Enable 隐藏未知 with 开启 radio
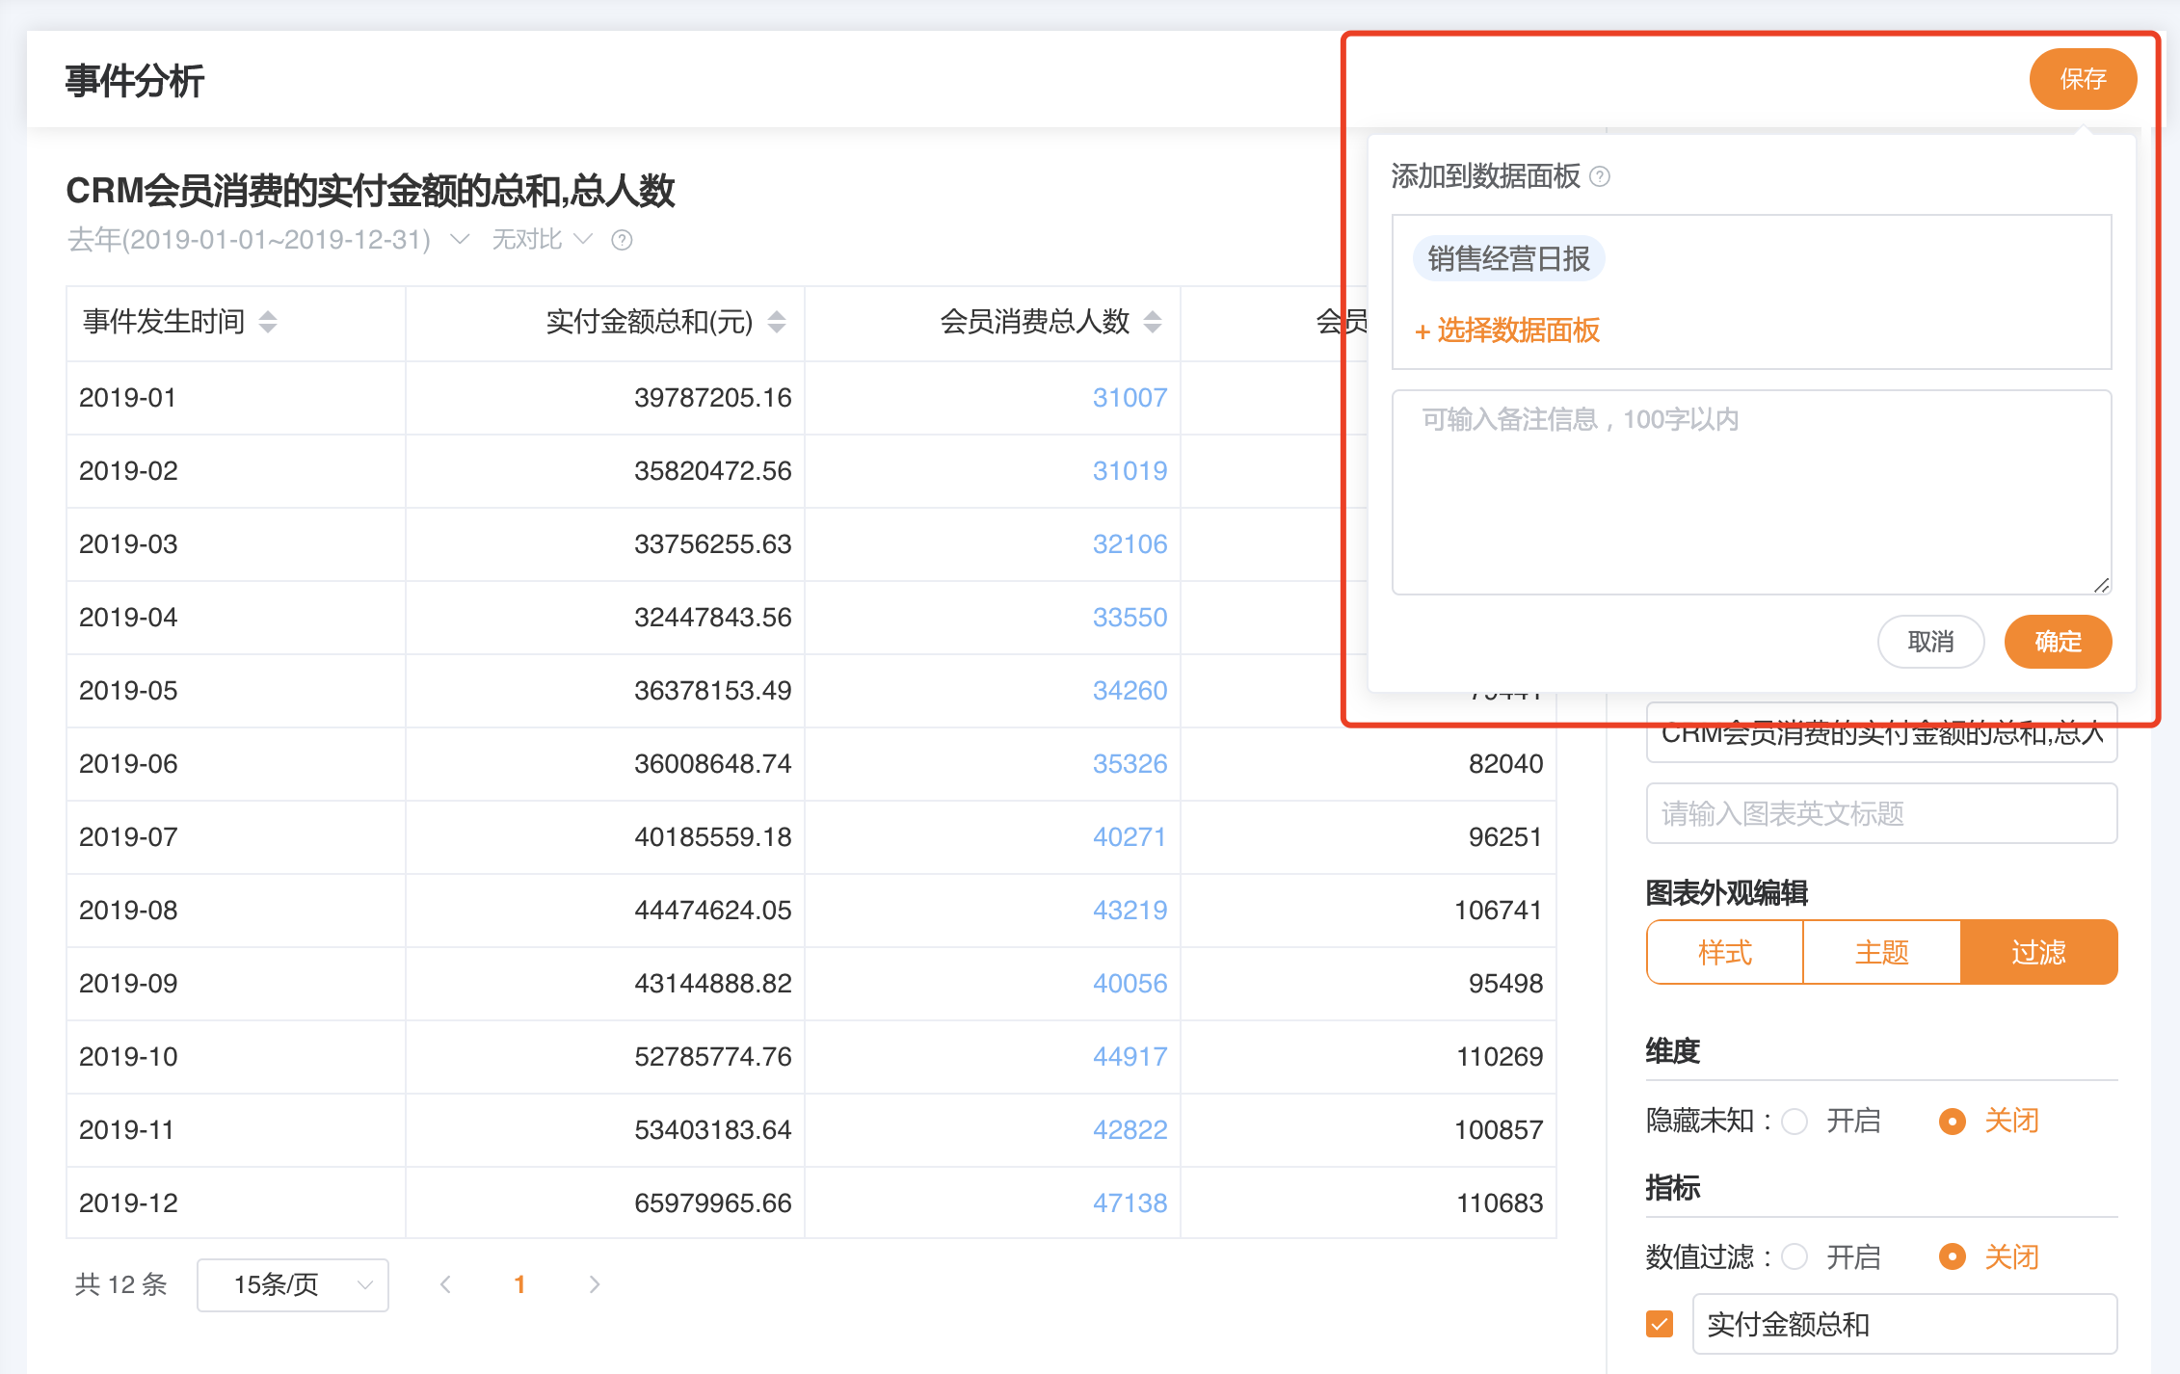This screenshot has height=1374, width=2180. point(1795,1122)
